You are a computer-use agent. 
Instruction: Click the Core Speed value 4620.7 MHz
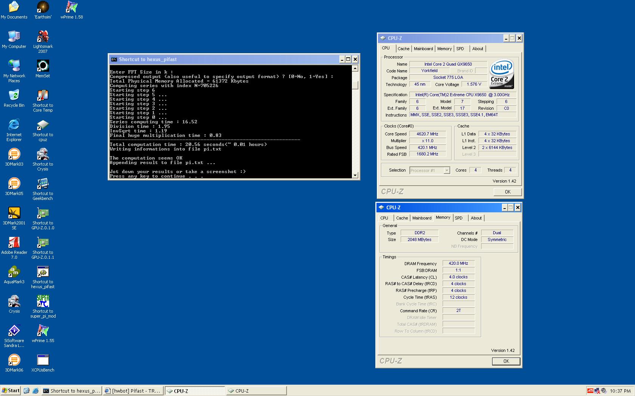point(427,134)
